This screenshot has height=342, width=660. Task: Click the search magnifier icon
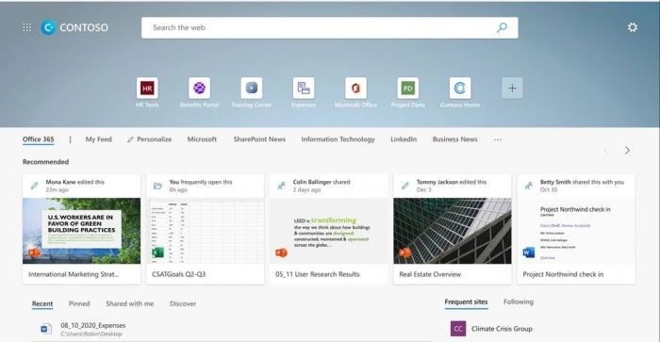[x=502, y=27]
